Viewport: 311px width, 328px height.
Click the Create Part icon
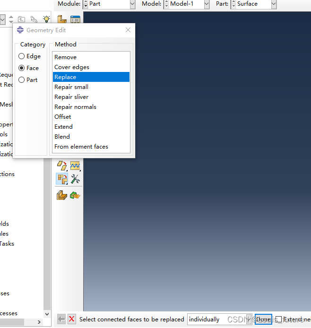click(61, 19)
